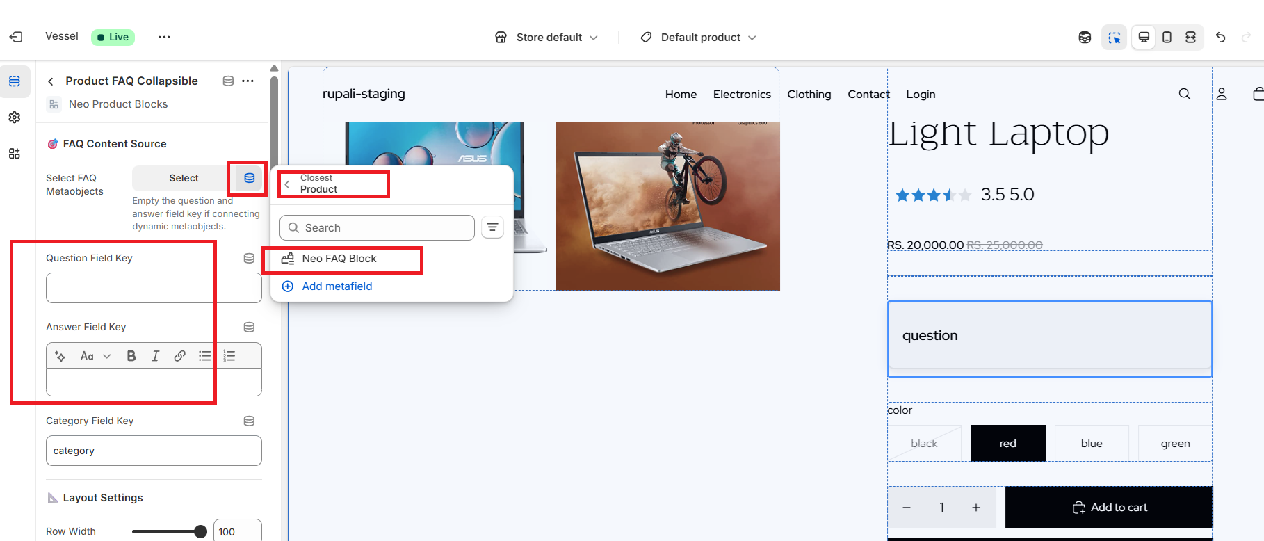
Task: Open search in store preview
Action: pyautogui.click(x=1185, y=94)
